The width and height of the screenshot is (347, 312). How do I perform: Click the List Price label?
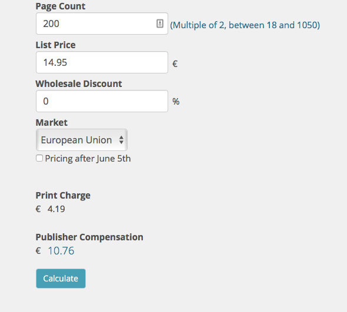[x=55, y=45]
